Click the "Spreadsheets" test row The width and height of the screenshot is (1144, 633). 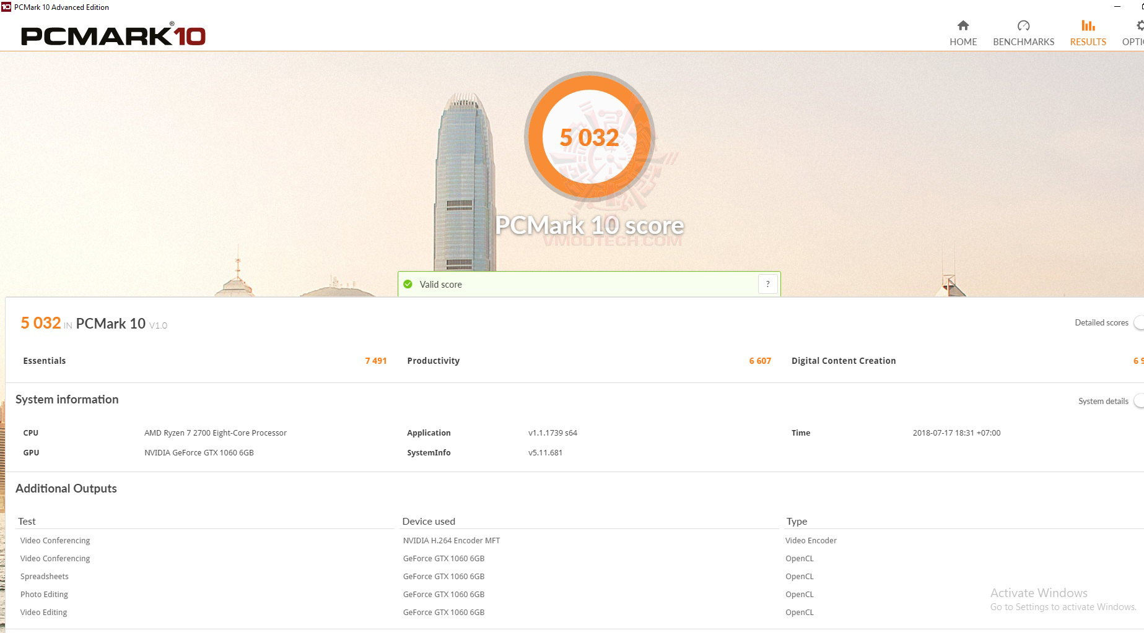(45, 577)
